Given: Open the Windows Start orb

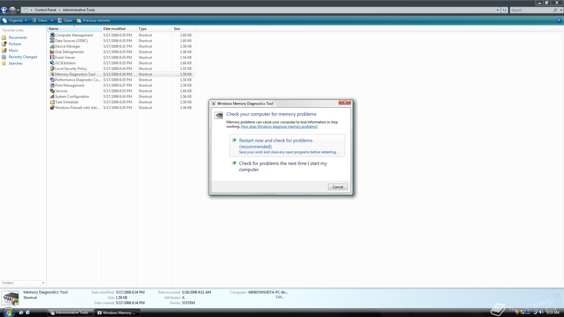Looking at the screenshot, I should coord(8,312).
